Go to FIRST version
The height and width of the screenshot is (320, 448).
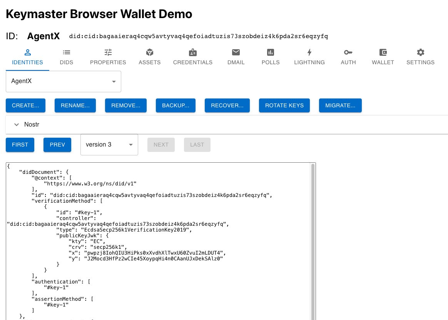pyautogui.click(x=20, y=145)
